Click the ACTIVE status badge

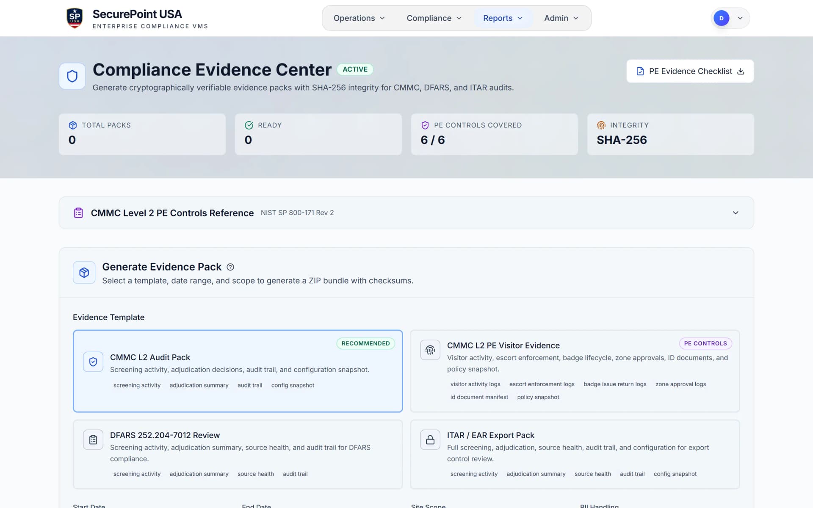(355, 69)
